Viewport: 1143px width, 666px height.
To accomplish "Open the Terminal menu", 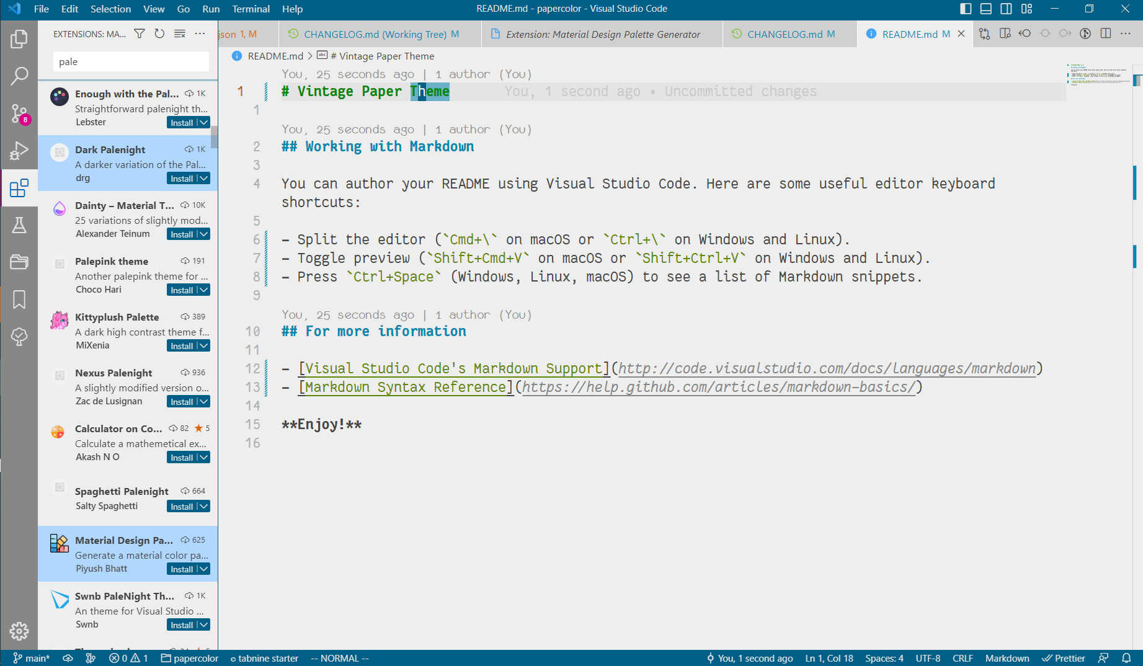I will click(x=251, y=9).
